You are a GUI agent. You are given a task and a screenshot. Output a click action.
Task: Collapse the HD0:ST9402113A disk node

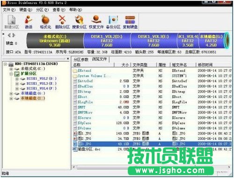6,64
